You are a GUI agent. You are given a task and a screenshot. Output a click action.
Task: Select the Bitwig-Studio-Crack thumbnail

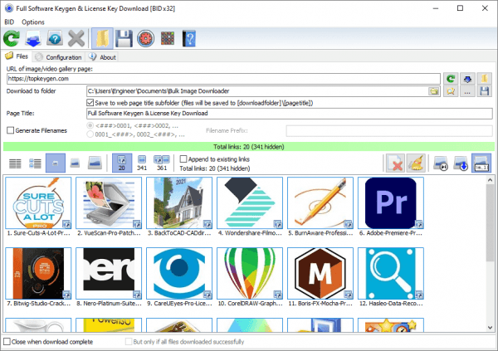click(x=38, y=274)
